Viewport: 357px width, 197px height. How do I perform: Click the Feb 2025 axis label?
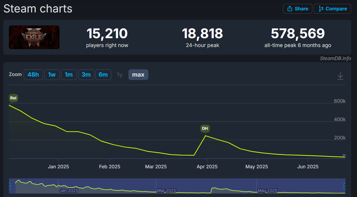point(110,167)
